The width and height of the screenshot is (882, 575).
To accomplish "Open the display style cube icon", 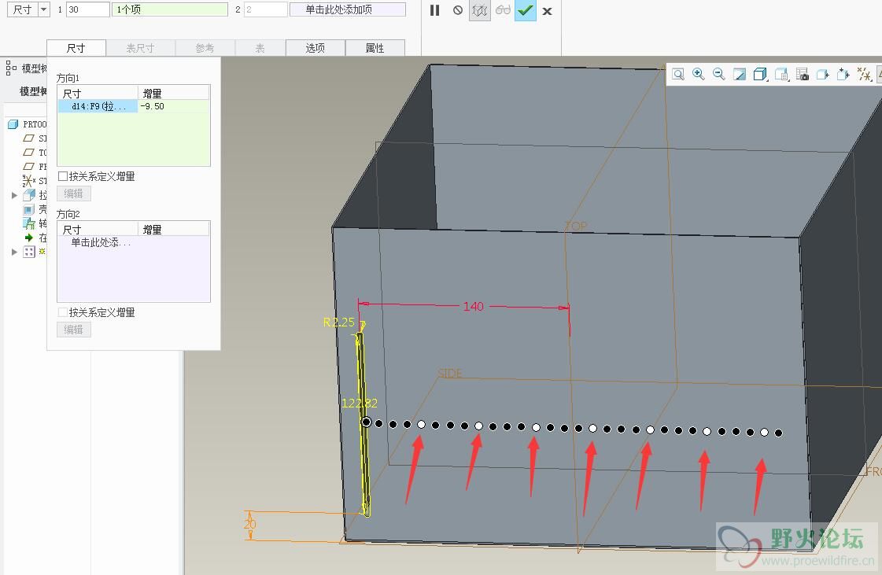I will pyautogui.click(x=760, y=74).
